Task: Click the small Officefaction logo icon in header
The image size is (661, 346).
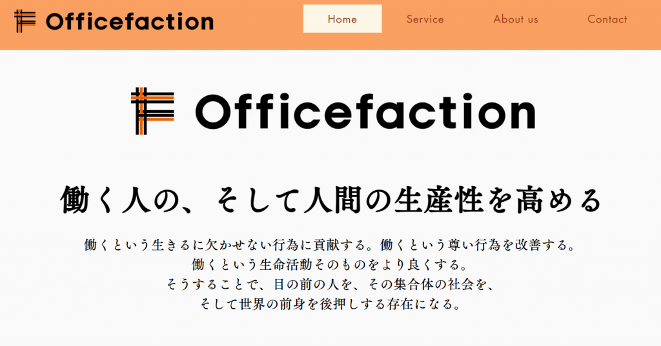Action: coord(25,21)
